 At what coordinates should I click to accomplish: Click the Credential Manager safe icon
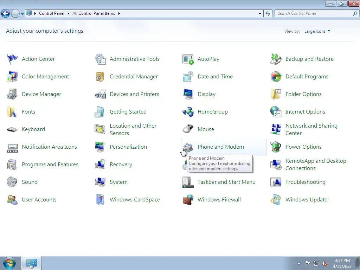tap(100, 77)
